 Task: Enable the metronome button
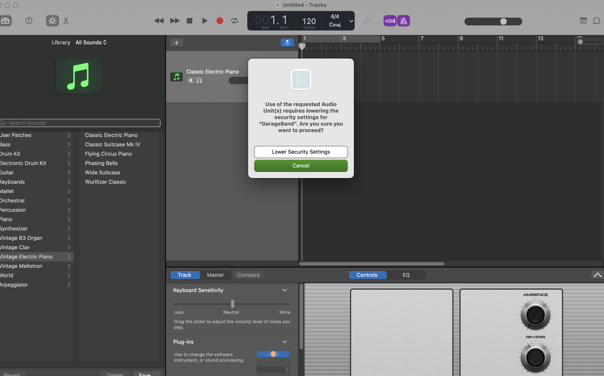tap(403, 21)
